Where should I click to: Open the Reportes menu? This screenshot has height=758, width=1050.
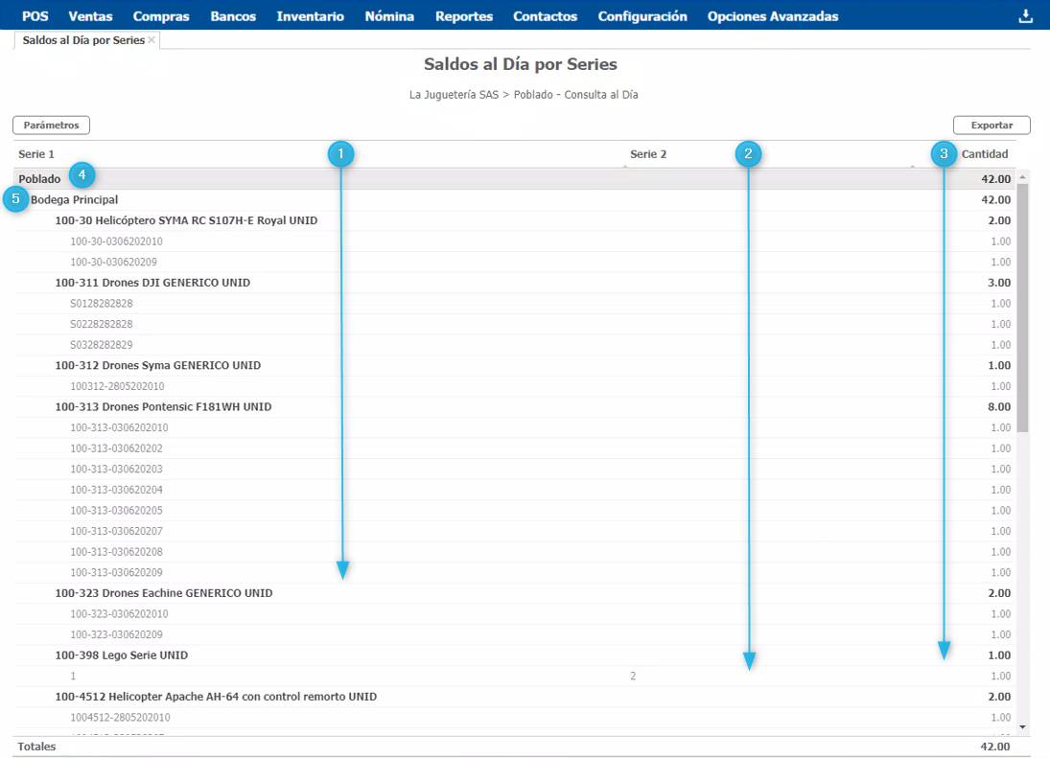pyautogui.click(x=463, y=16)
